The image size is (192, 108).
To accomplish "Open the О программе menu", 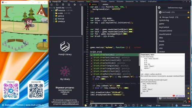I will [152, 1].
